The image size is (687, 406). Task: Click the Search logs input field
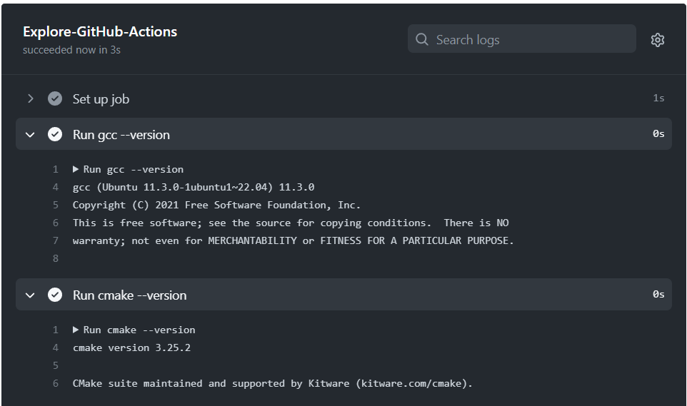[522, 39]
